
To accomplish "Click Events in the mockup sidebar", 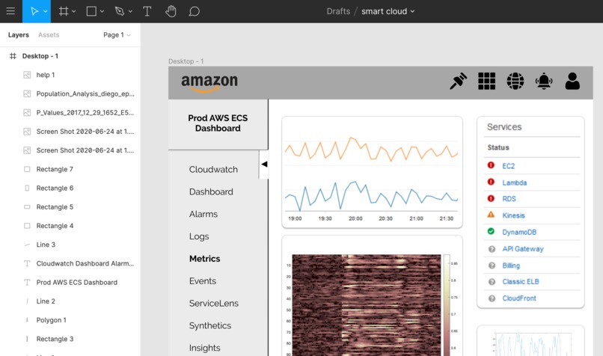I will click(x=203, y=280).
